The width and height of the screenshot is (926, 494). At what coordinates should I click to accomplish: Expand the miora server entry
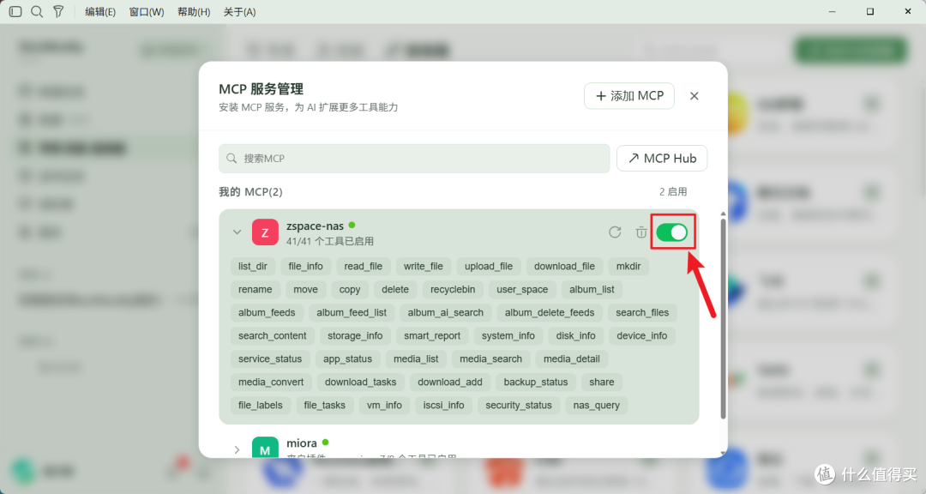tap(237, 449)
